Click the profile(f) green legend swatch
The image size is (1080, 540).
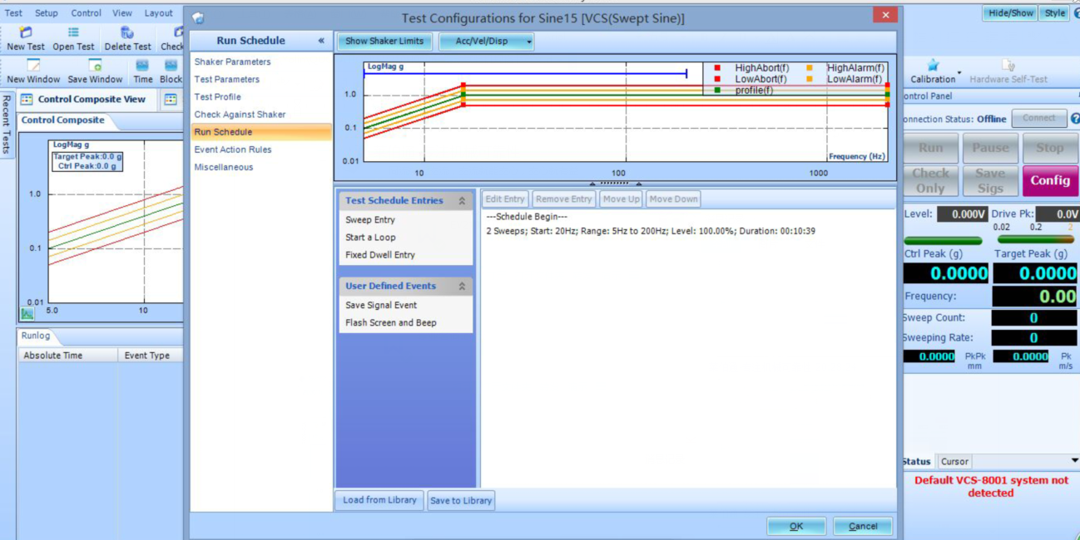click(x=717, y=90)
